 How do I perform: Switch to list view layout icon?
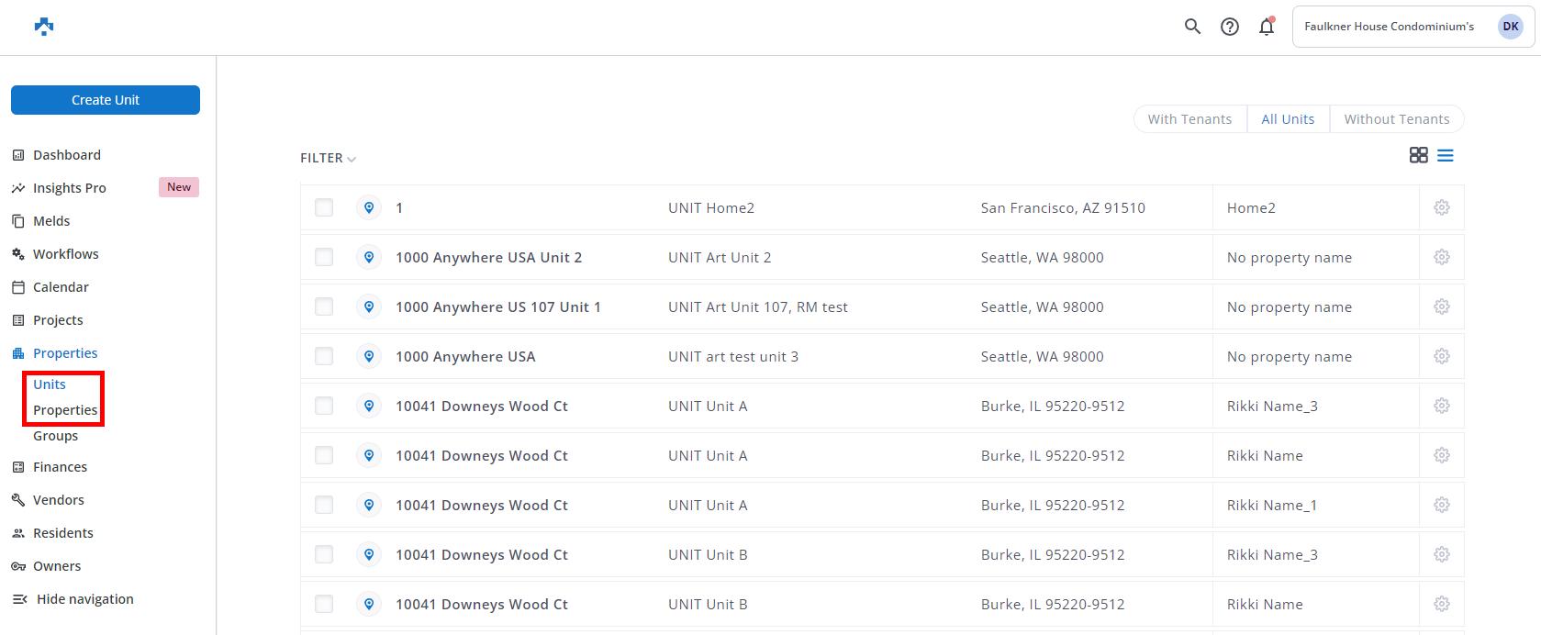pyautogui.click(x=1445, y=155)
